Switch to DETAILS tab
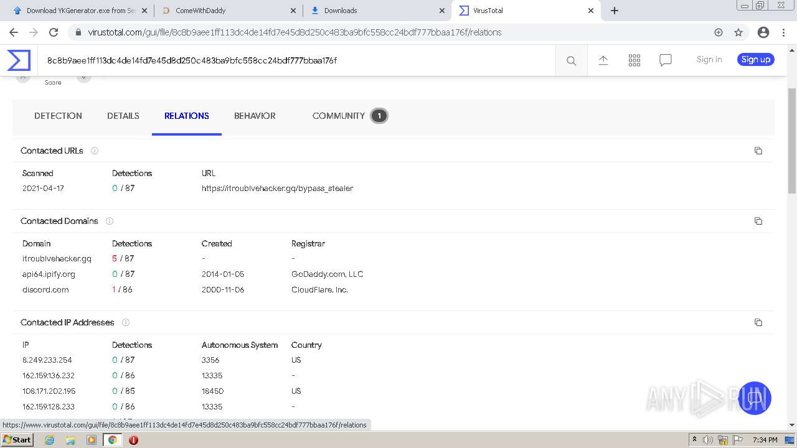 (x=123, y=116)
